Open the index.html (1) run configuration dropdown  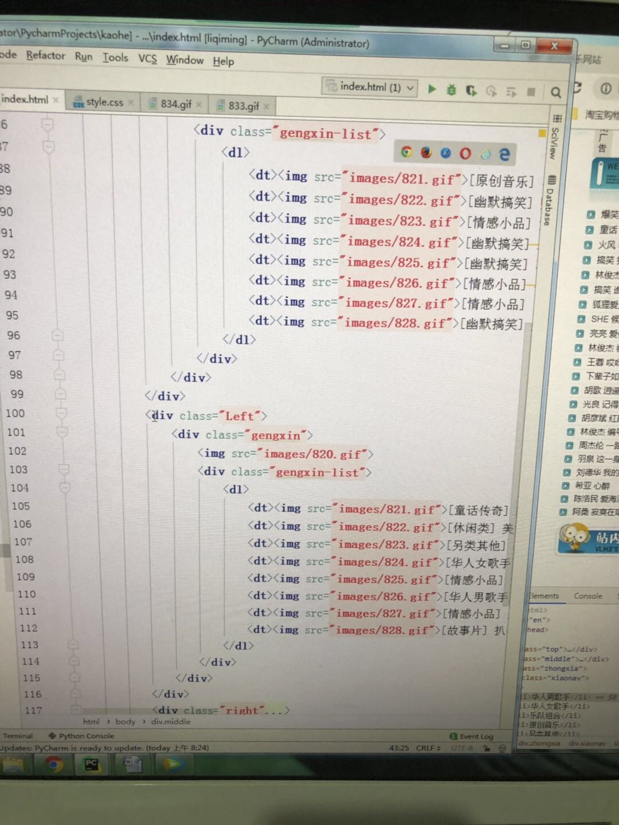point(370,87)
